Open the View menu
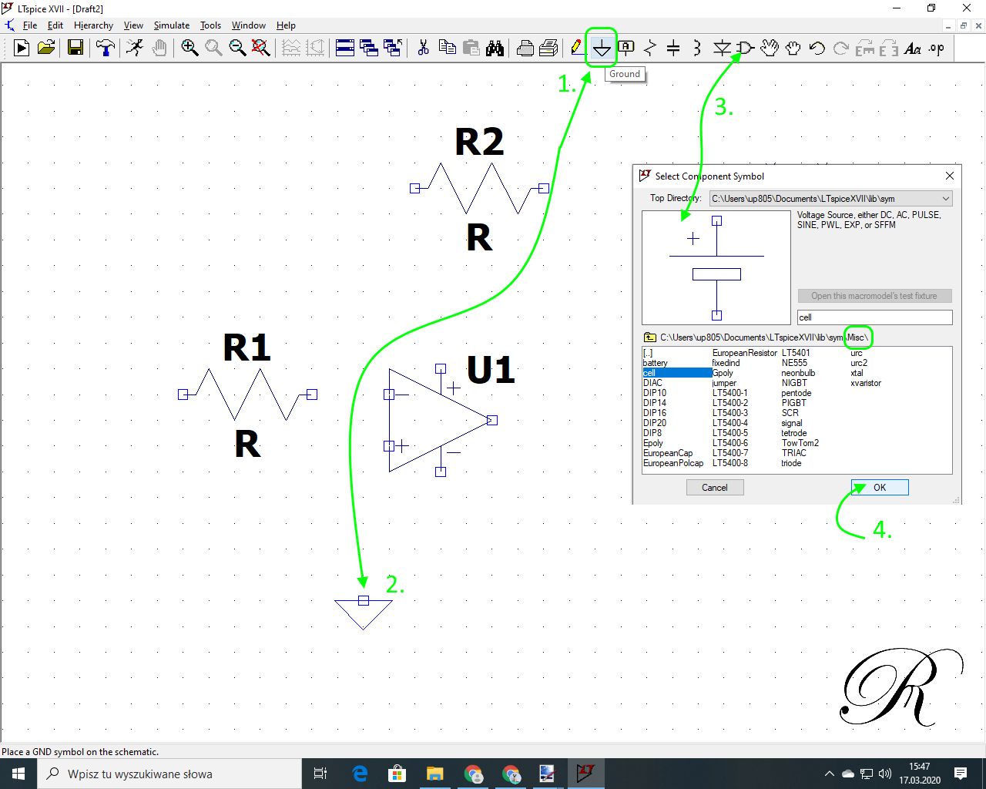 133,25
